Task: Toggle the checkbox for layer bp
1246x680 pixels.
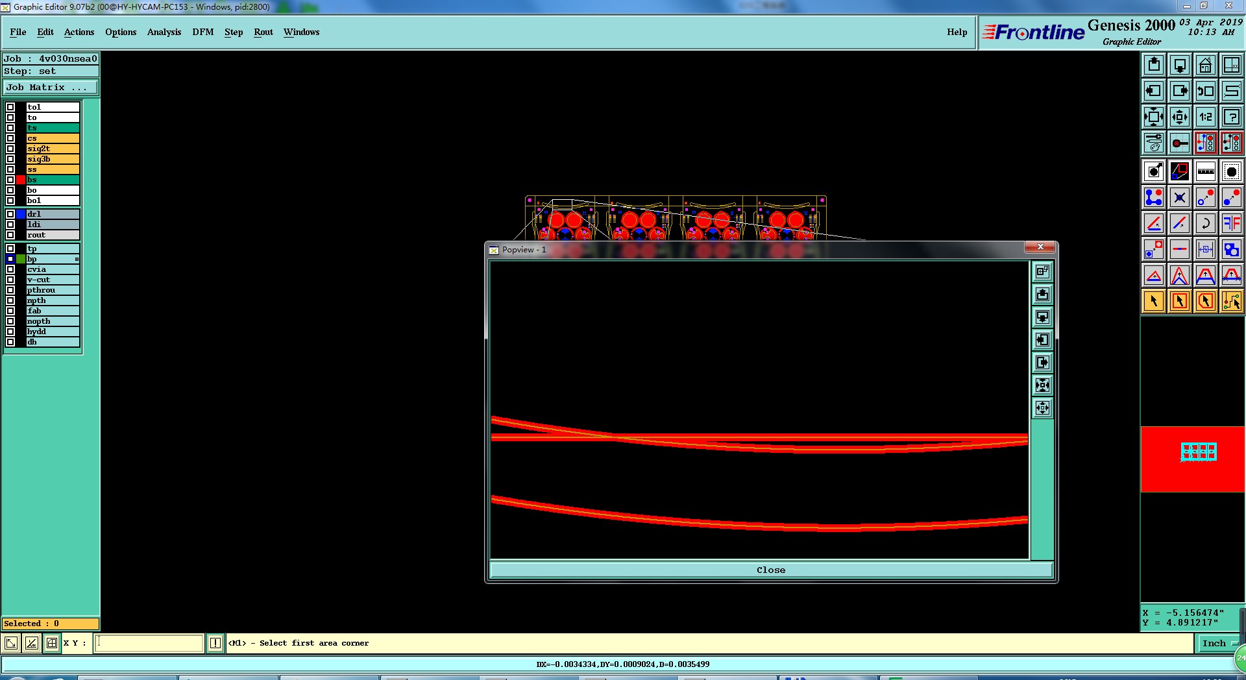Action: pyautogui.click(x=10, y=259)
